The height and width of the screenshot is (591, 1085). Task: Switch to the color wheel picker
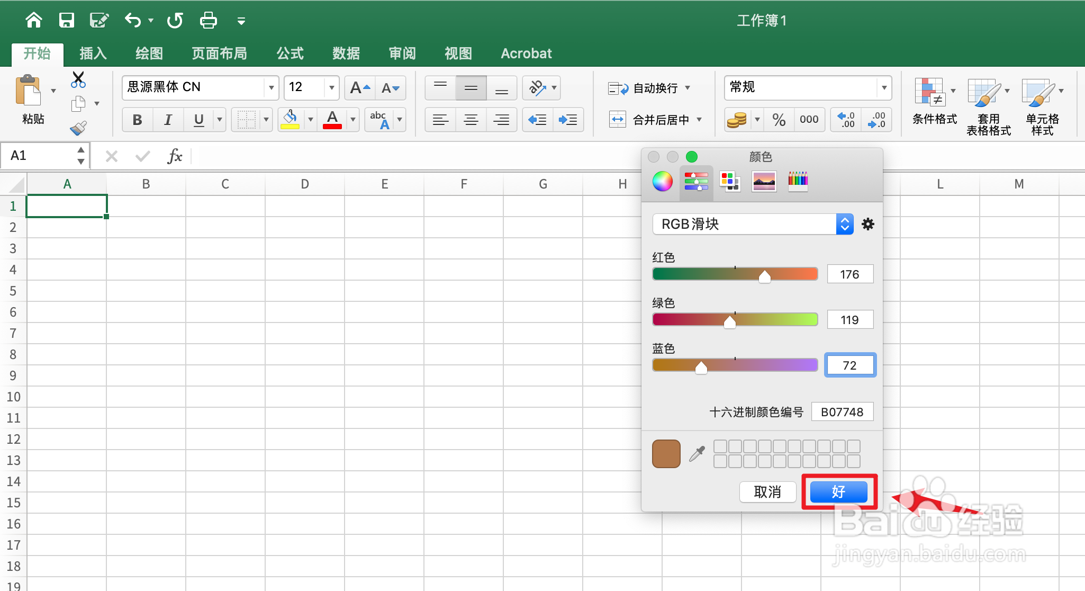(662, 182)
